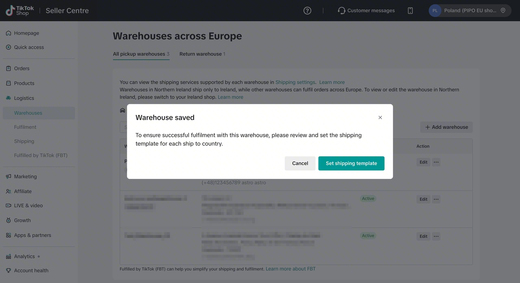Click the TikTok Shop logo
This screenshot has width=520, height=283.
[x=19, y=11]
